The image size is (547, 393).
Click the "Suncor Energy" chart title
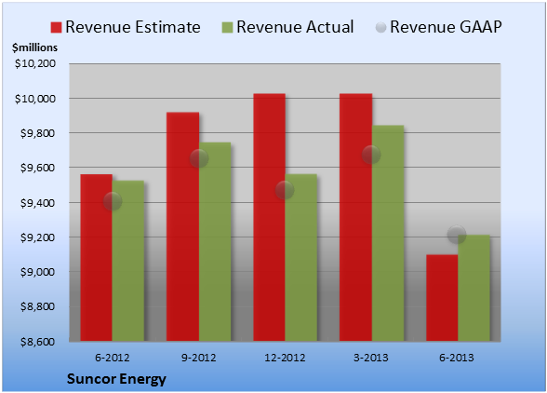point(116,379)
